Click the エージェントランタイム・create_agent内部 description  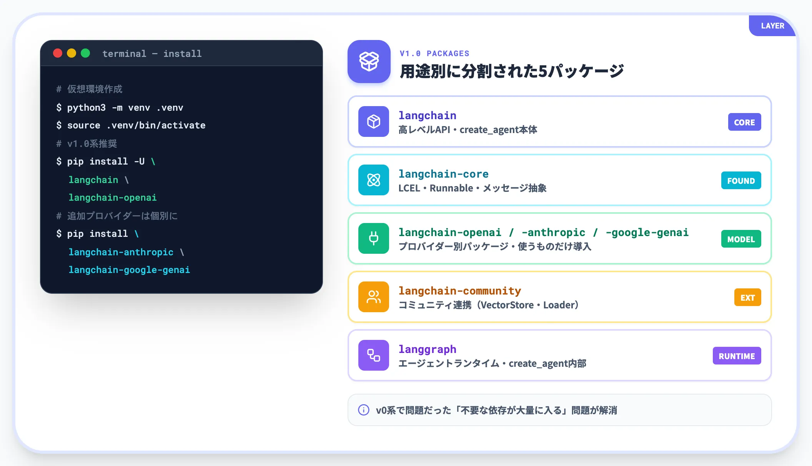[x=492, y=363]
